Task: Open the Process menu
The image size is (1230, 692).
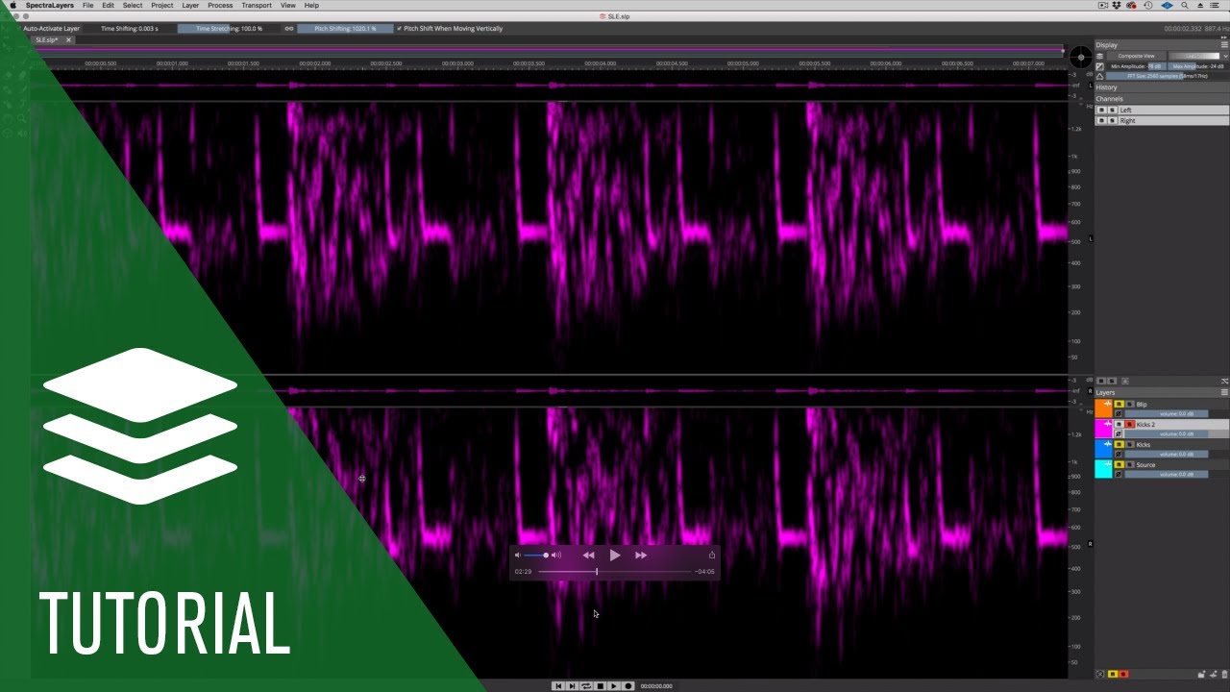Action: 220,5
